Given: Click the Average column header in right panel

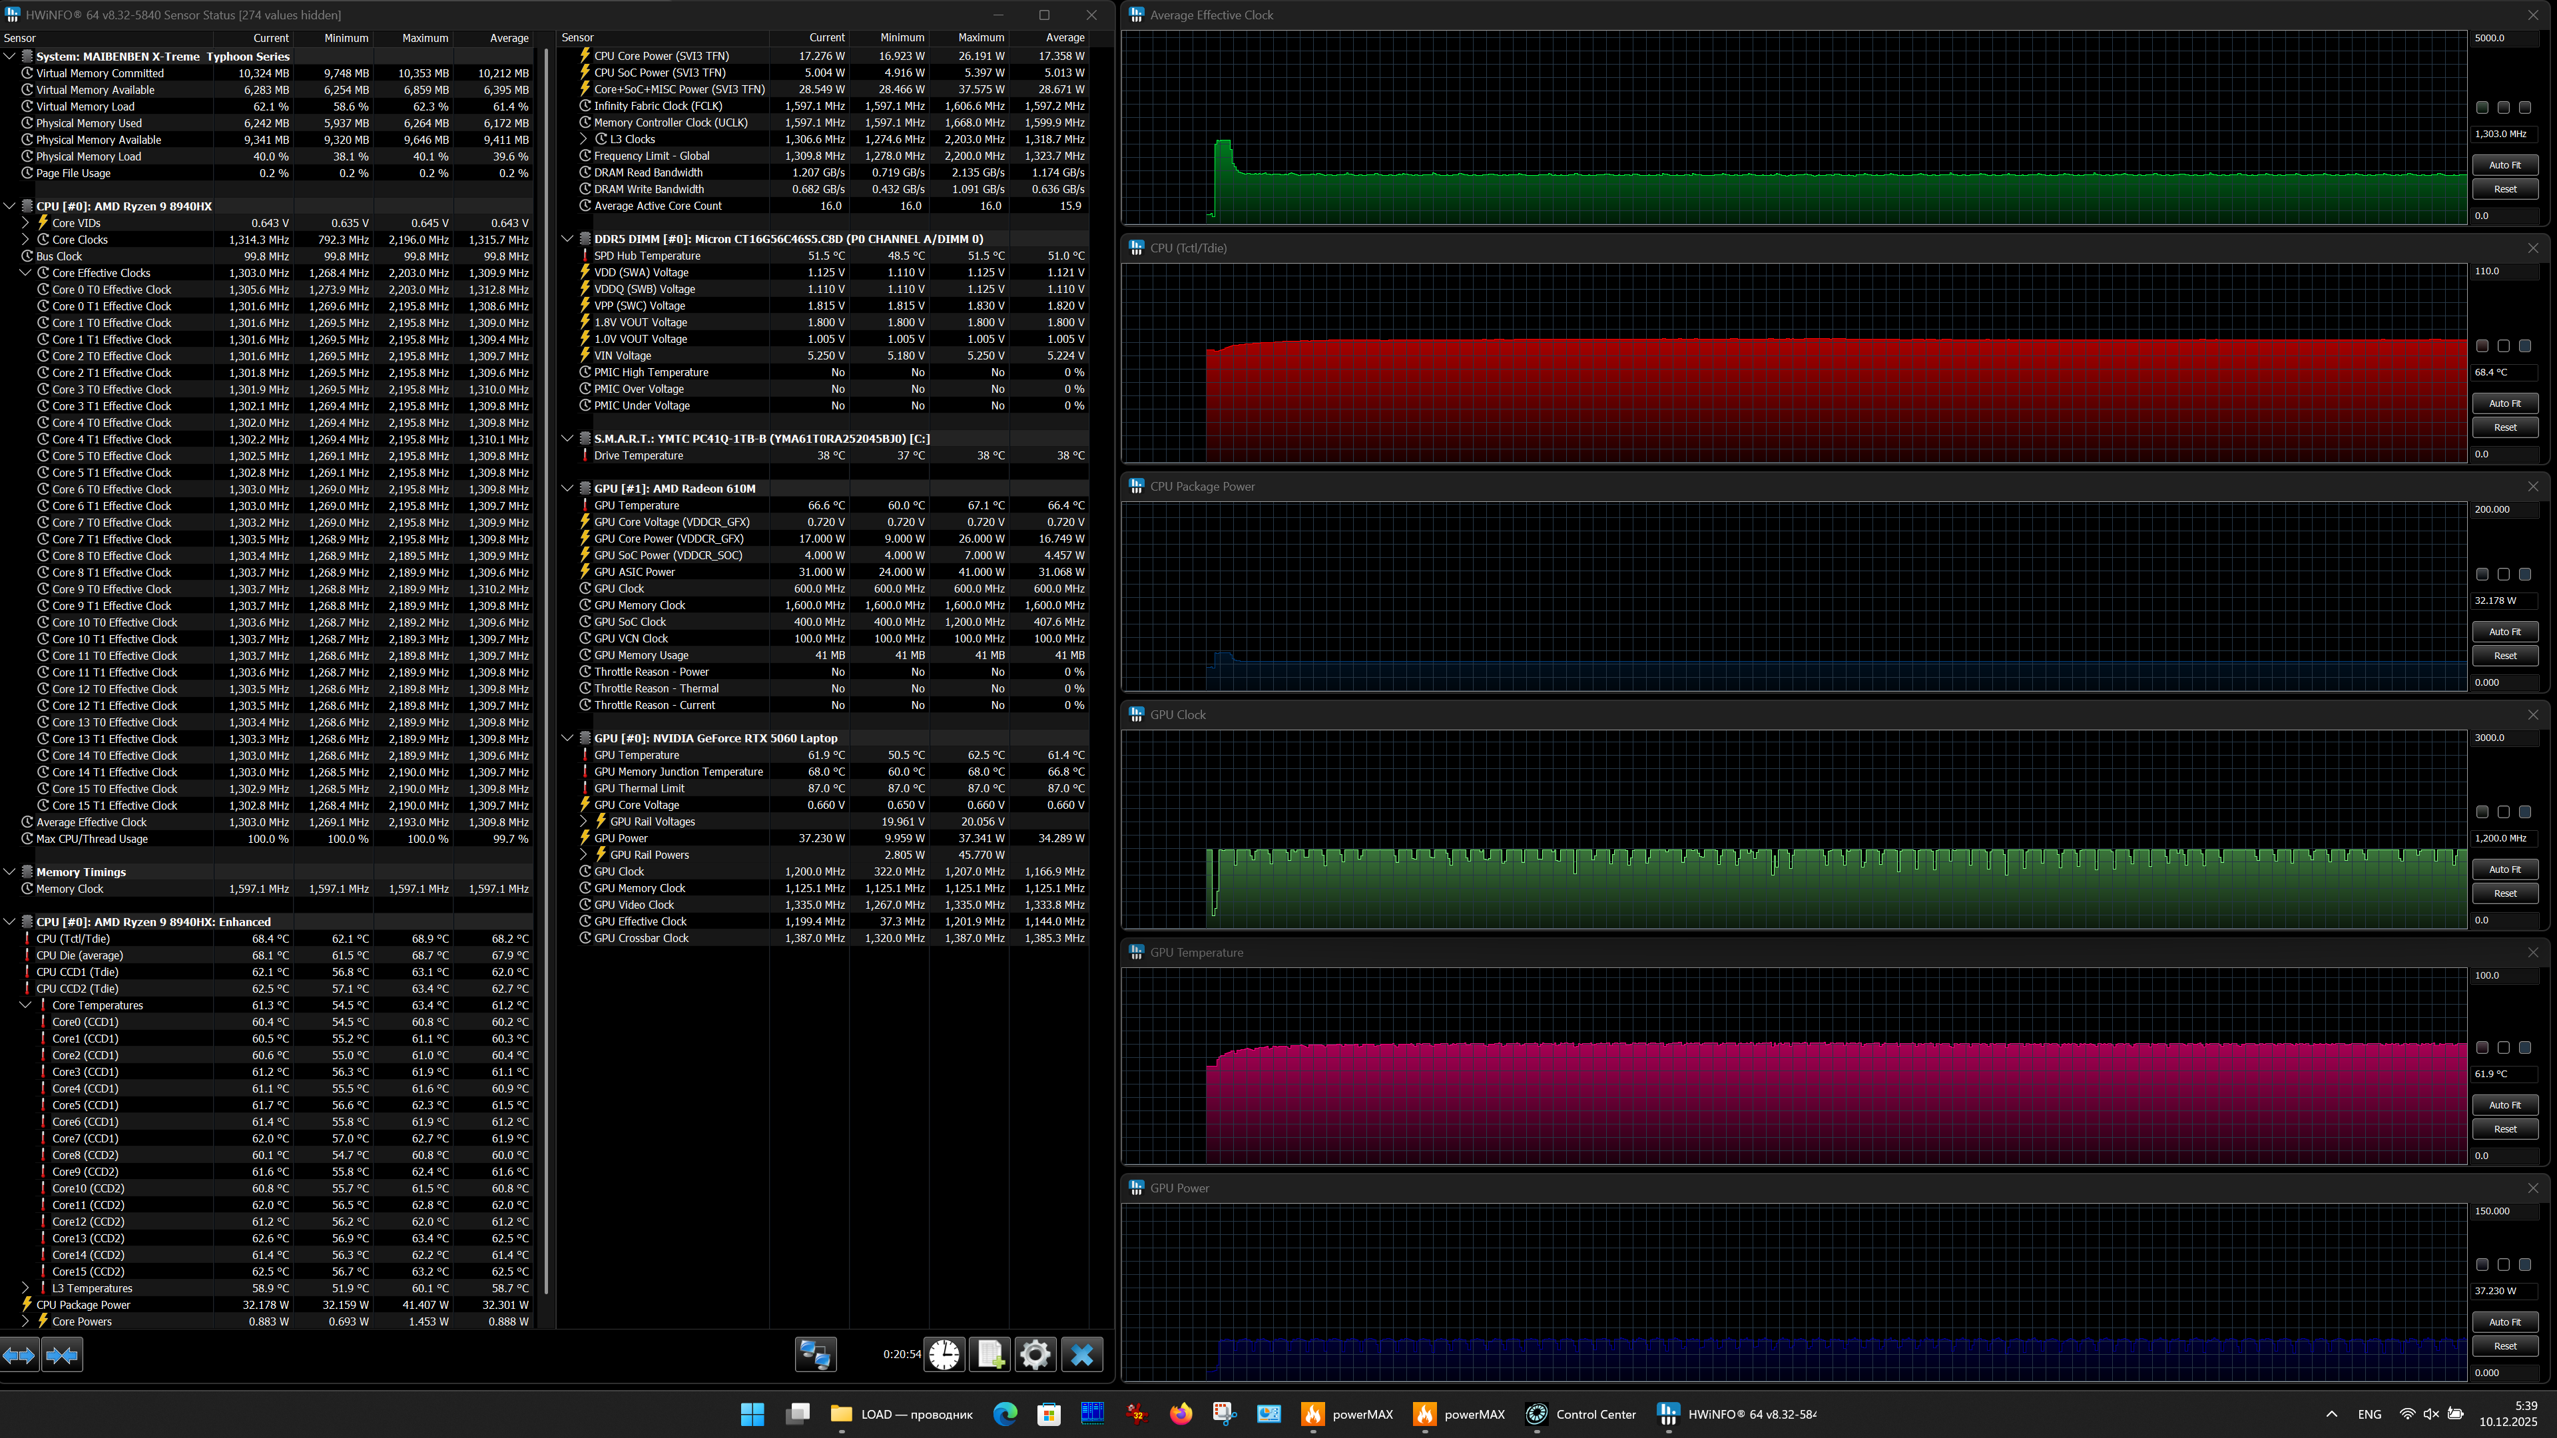Looking at the screenshot, I should click(1064, 38).
